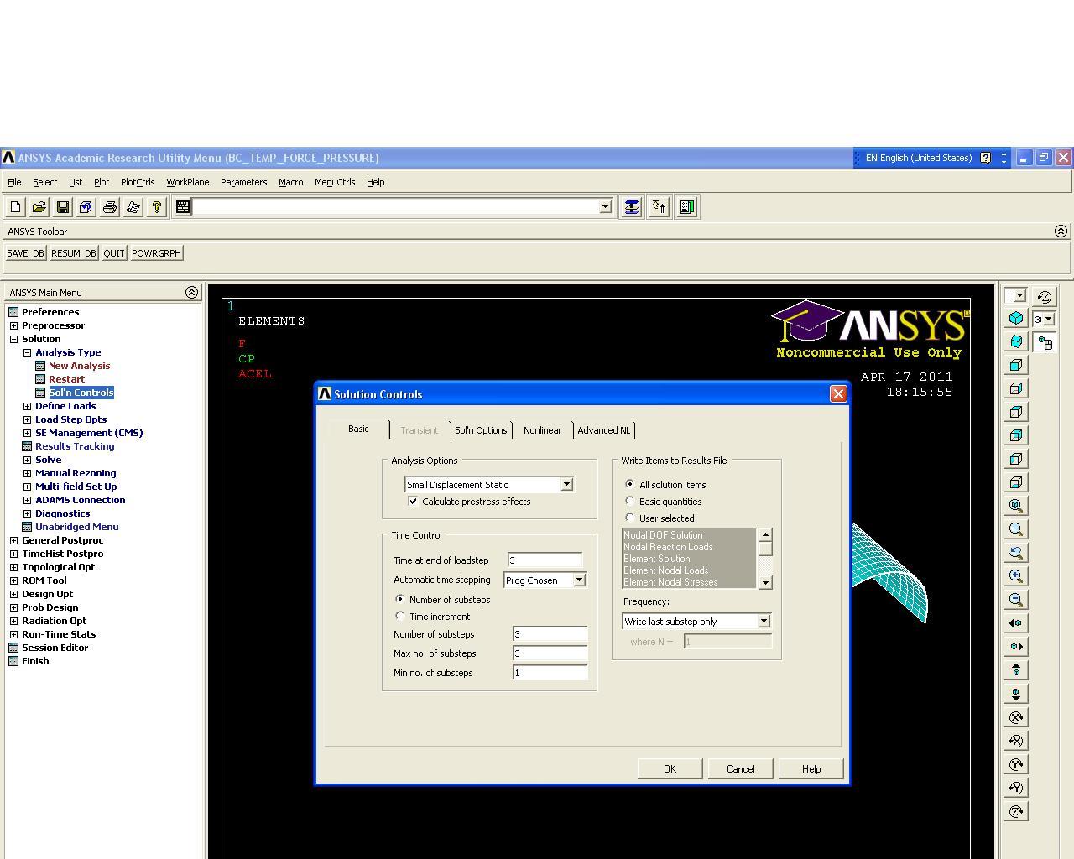
Task: Click the lowest Z rotation icon in the view column
Action: 1016,811
